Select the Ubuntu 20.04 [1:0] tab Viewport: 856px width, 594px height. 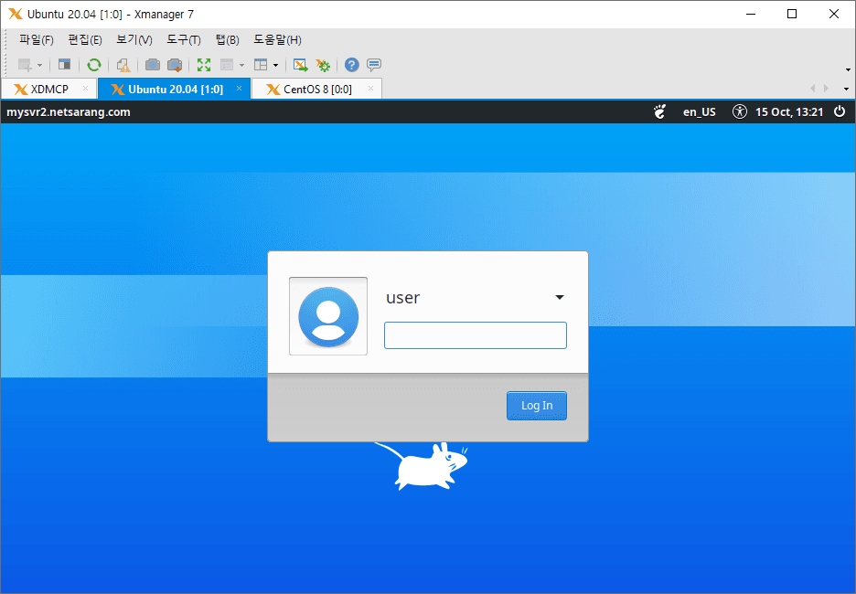(x=175, y=89)
